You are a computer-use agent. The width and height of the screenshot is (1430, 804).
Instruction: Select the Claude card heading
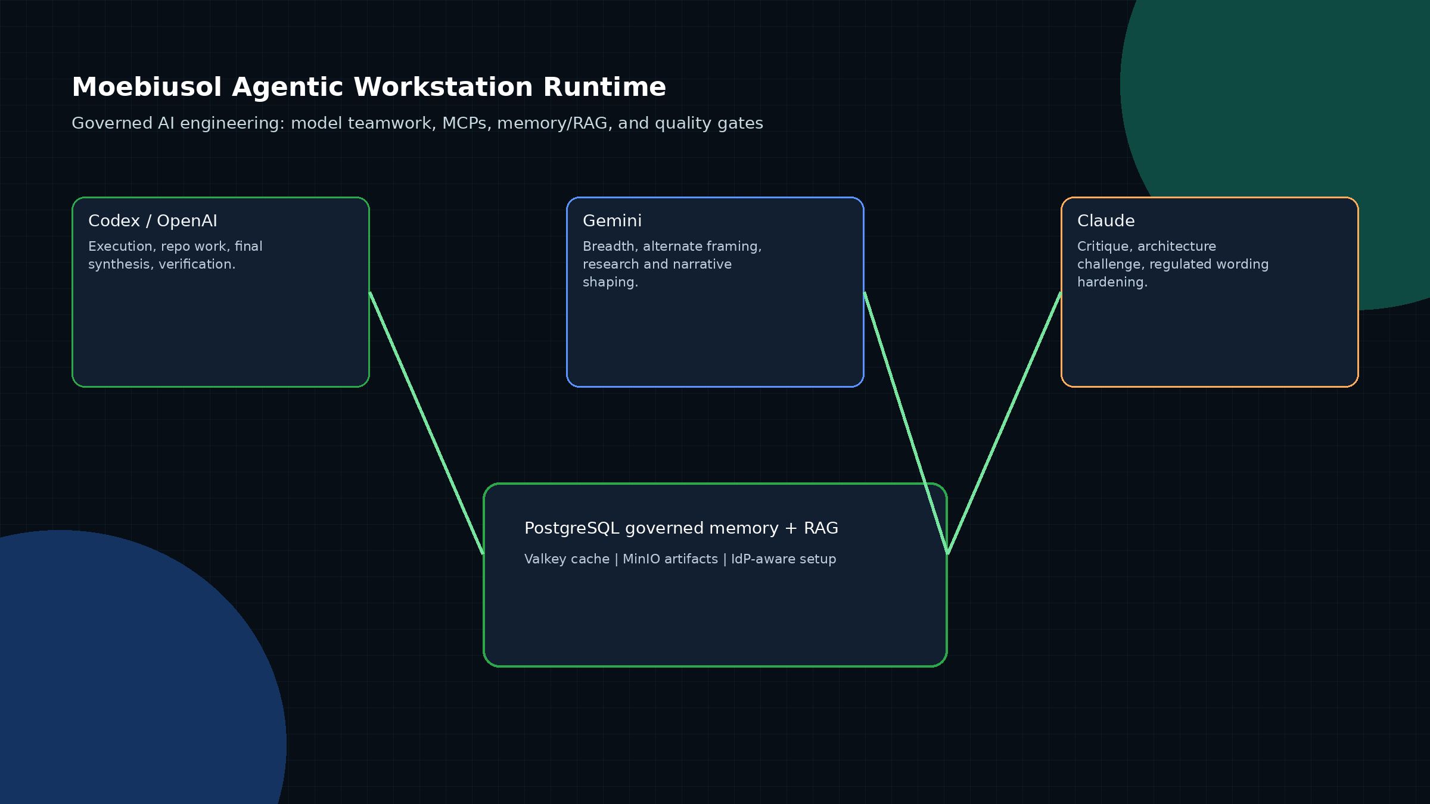[x=1106, y=221]
